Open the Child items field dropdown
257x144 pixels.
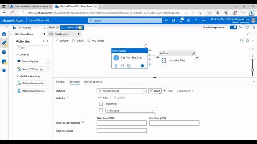(130, 110)
